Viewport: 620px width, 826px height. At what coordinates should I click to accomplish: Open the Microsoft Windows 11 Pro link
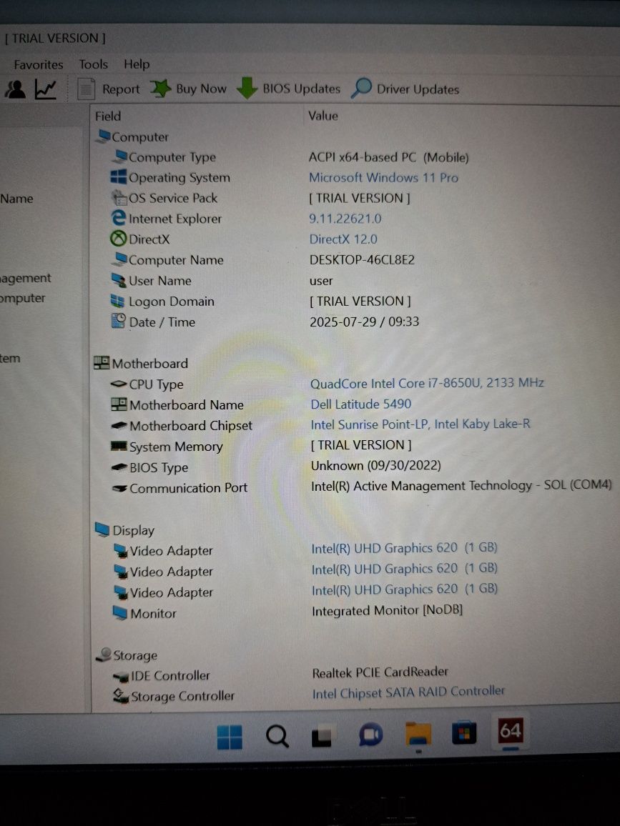pos(383,177)
